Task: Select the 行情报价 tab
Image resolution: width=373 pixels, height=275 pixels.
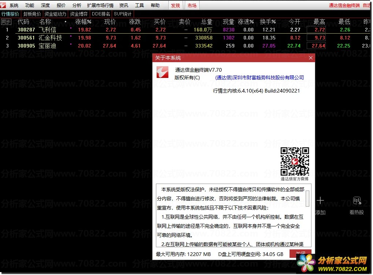Action: click(x=10, y=14)
